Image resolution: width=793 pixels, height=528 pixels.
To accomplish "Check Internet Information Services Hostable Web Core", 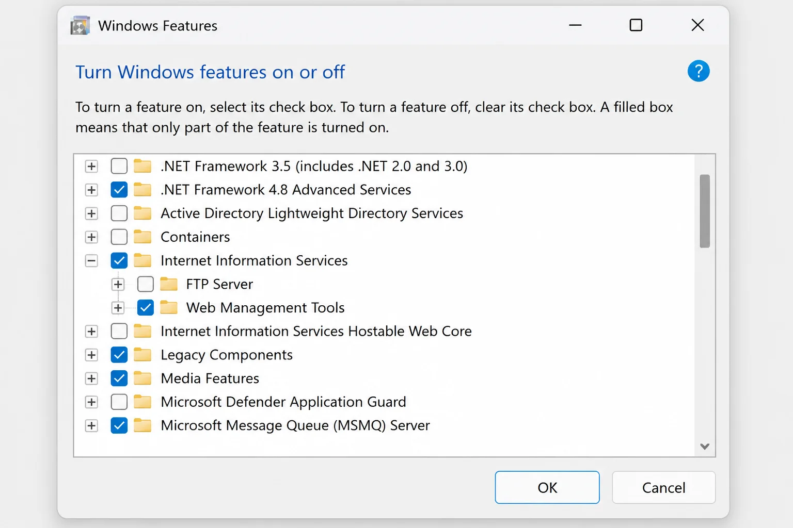I will pyautogui.click(x=119, y=331).
